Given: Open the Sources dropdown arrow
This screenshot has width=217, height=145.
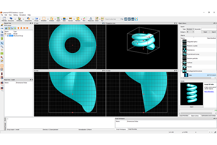Looking at the screenshot, I should click(x=74, y=19).
